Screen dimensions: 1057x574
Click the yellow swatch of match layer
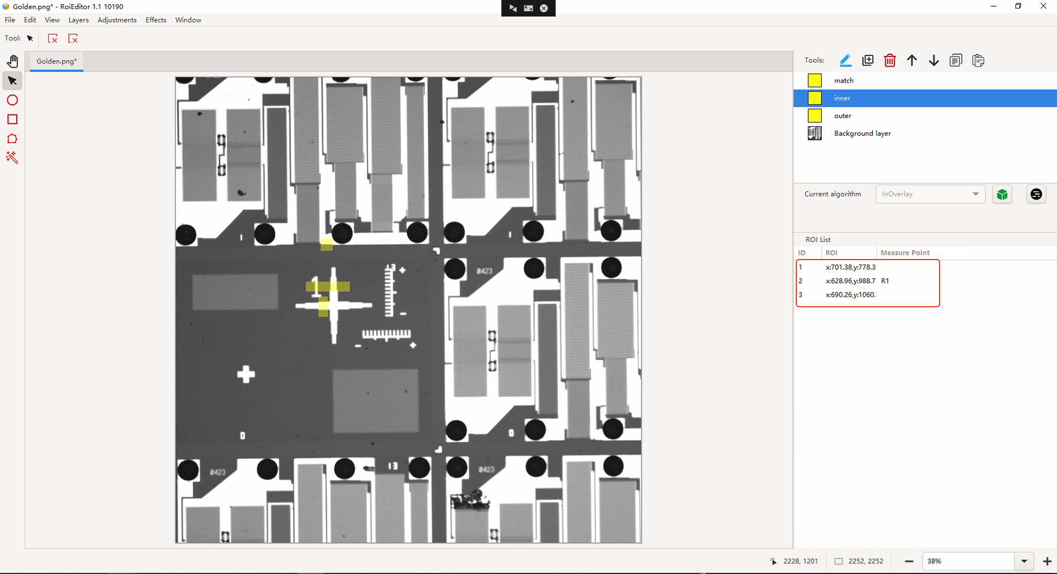point(815,80)
